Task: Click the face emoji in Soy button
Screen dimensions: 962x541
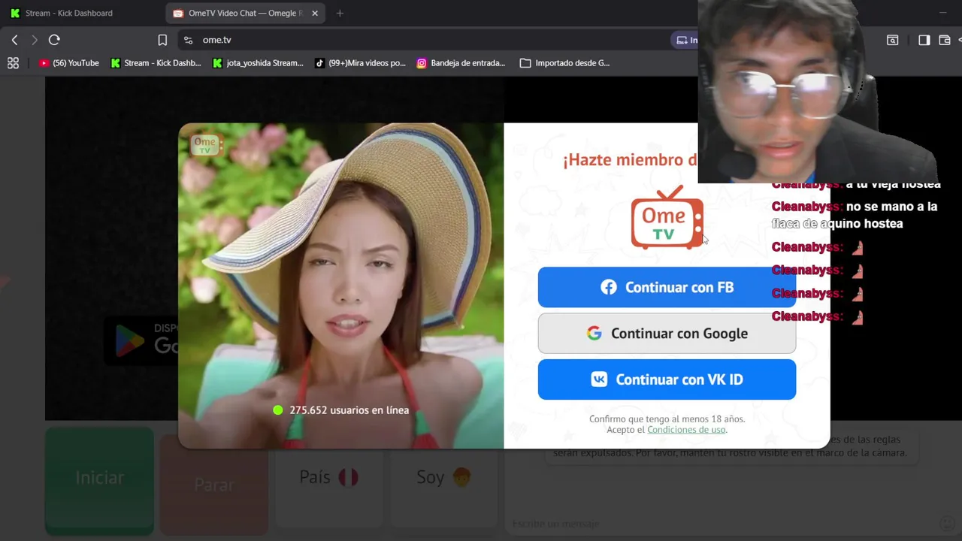Action: (461, 478)
